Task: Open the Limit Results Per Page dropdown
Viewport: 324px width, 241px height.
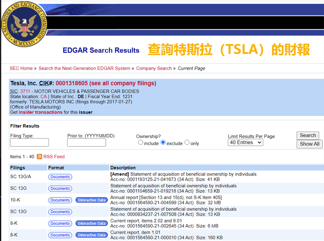Action: tap(245, 143)
